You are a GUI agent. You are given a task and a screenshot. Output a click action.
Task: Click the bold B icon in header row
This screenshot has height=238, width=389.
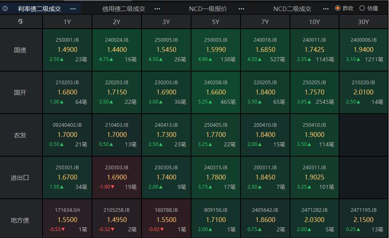tap(20, 22)
